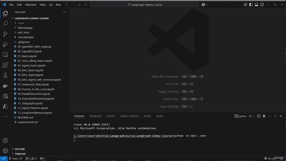286x161 pixels.
Task: Open the View menu
Action: point(42,5)
